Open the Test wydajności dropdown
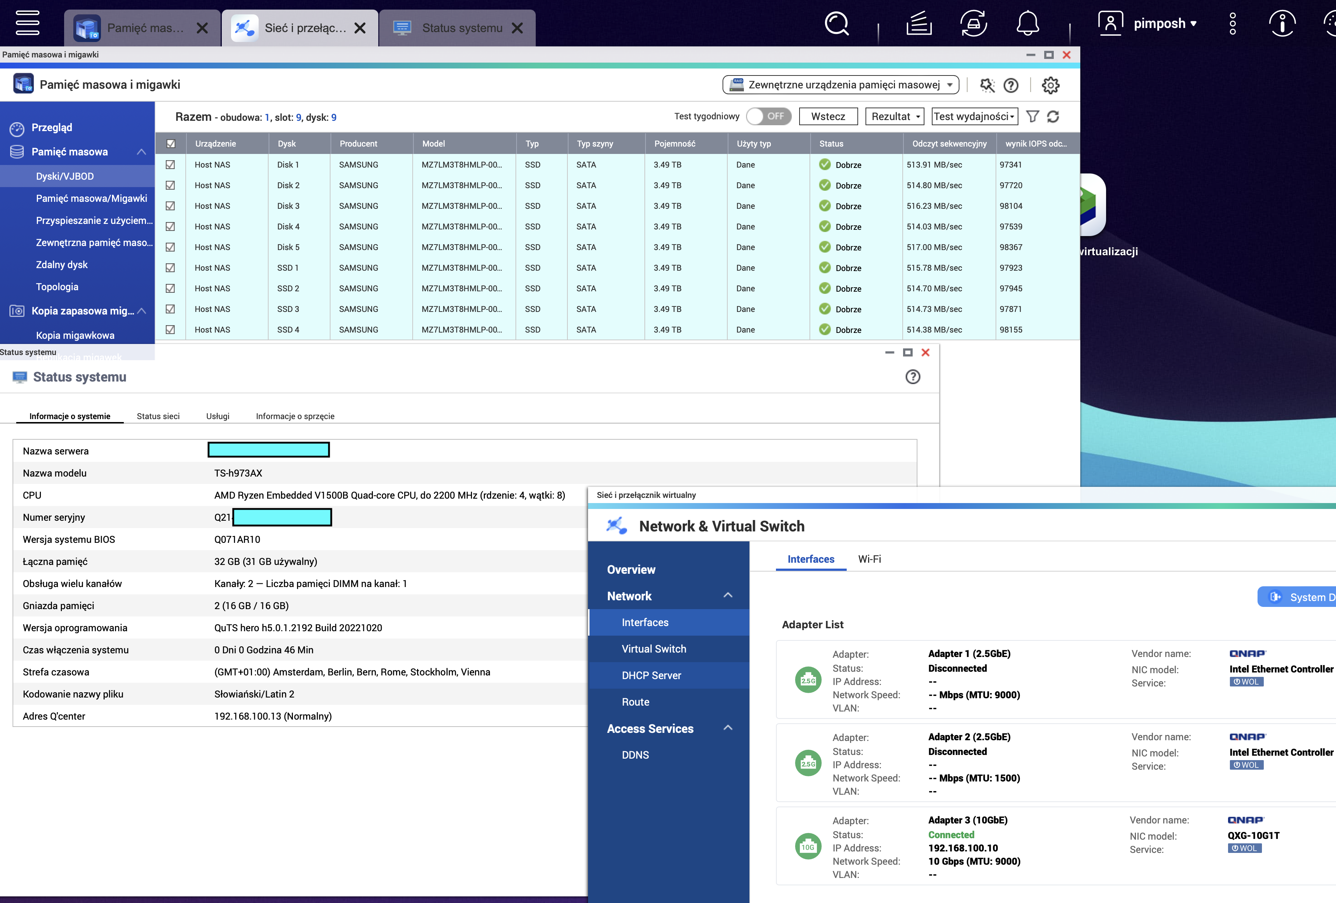The image size is (1336, 903). pos(975,117)
